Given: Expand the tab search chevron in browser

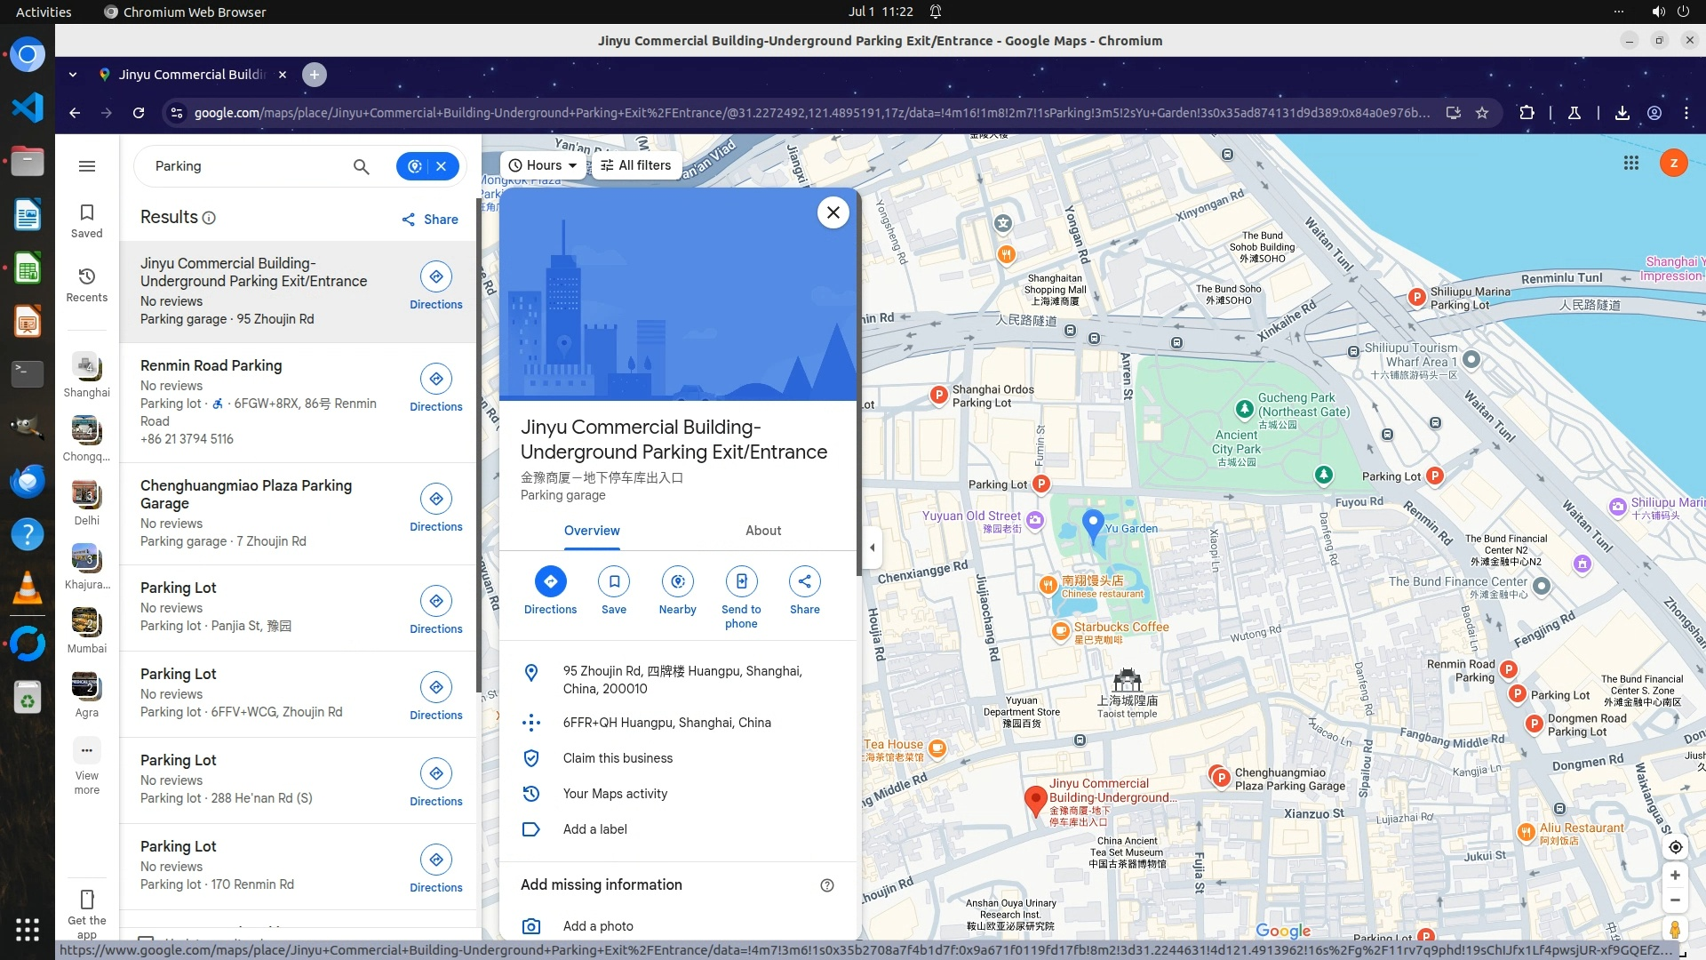Looking at the screenshot, I should coord(73,75).
